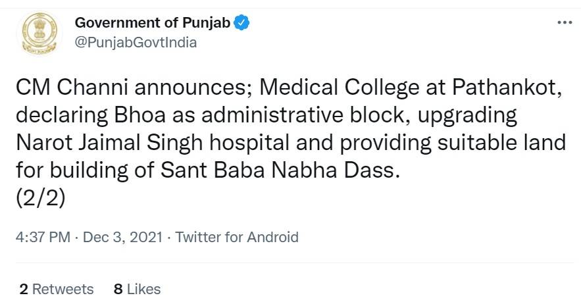Image resolution: width=581 pixels, height=306 pixels.
Task: View the 2 Retweets list
Action: click(57, 289)
